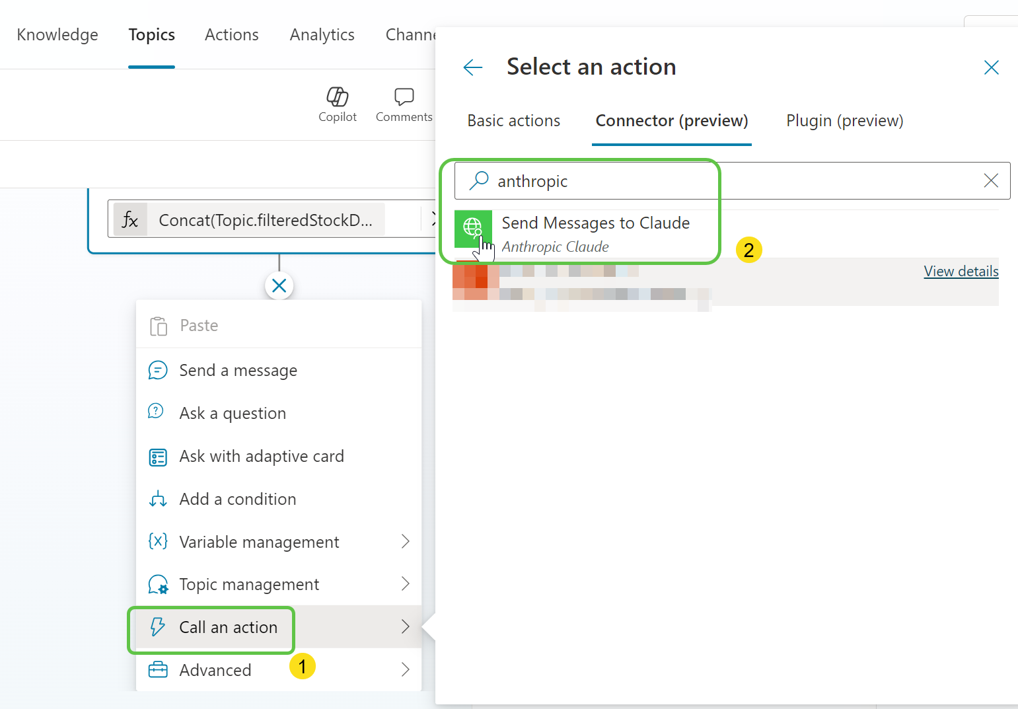
Task: Click the Advanced toolbox icon
Action: point(158,670)
